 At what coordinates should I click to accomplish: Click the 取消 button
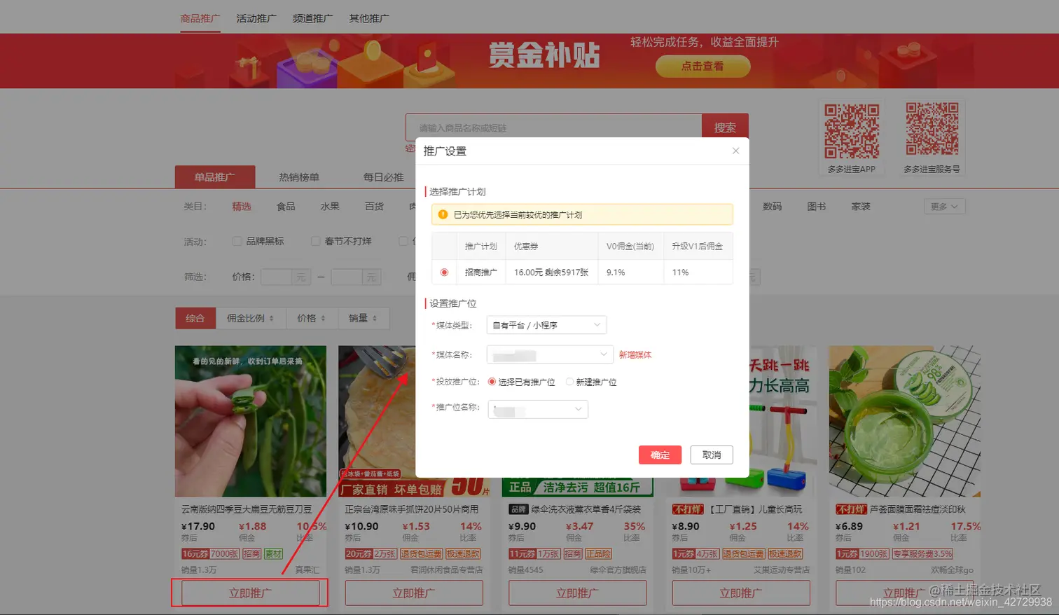pyautogui.click(x=712, y=455)
